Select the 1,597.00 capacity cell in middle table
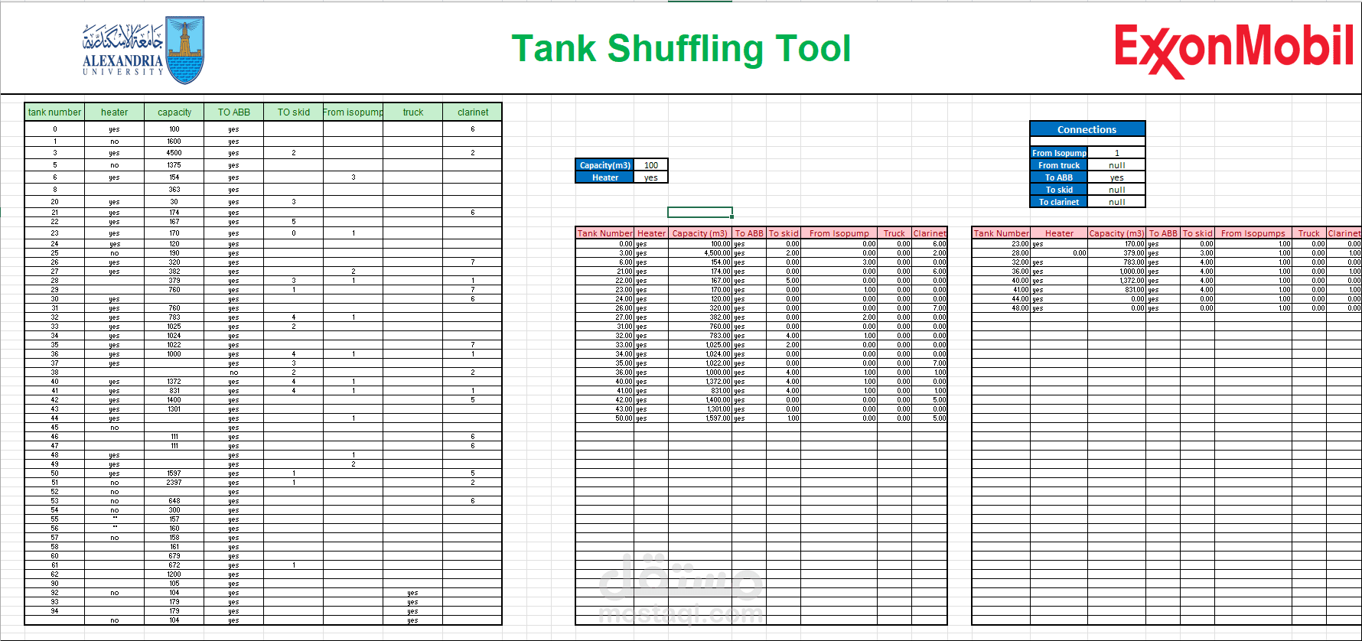 (699, 418)
